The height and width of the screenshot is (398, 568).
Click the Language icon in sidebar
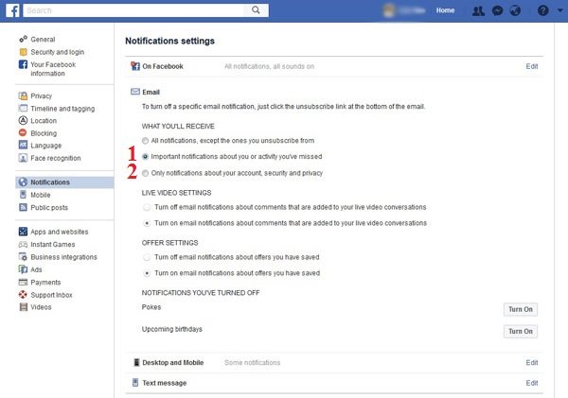[x=23, y=145]
